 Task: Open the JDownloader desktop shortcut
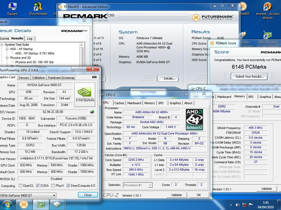[x=38, y=9]
